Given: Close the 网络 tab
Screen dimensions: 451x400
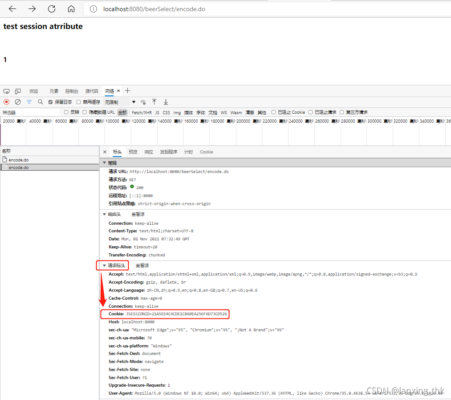Looking at the screenshot, I should [x=118, y=91].
